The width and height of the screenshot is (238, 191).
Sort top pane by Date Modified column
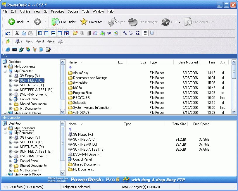pos(187,62)
